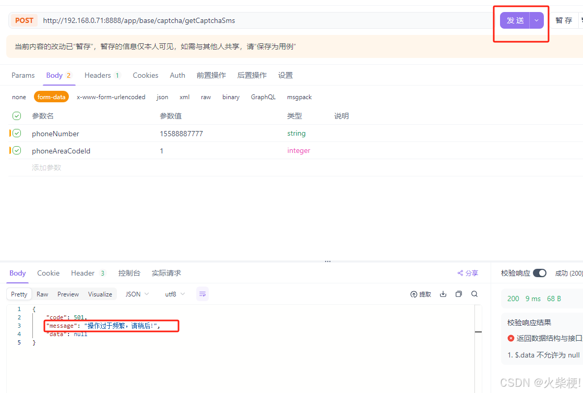Image resolution: width=583 pixels, height=393 pixels.
Task: Open the 控制台 tab
Action: [x=129, y=273]
